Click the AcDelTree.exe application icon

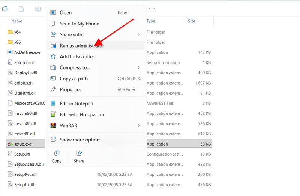tap(10, 52)
